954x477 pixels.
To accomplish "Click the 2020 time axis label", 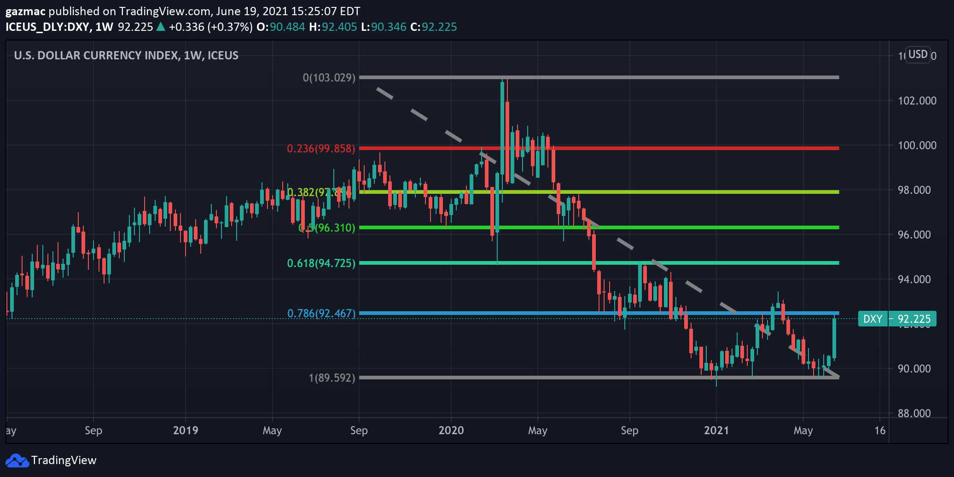I will (451, 430).
